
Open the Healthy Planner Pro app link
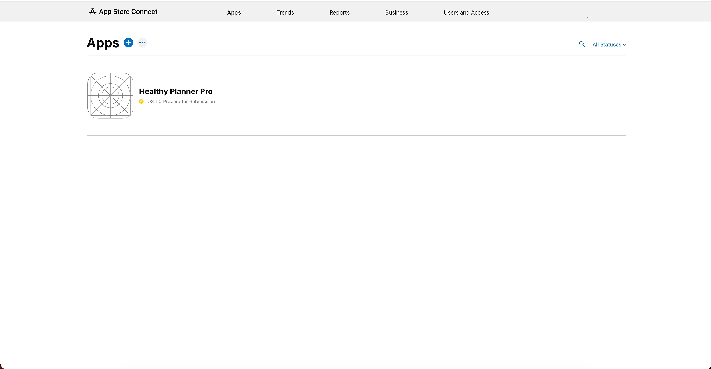(x=176, y=91)
